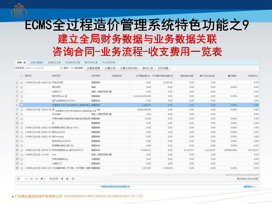Click the 查找 search magnifier button
Image resolution: width=272 pixels, height=204 pixels.
pyautogui.click(x=64, y=68)
